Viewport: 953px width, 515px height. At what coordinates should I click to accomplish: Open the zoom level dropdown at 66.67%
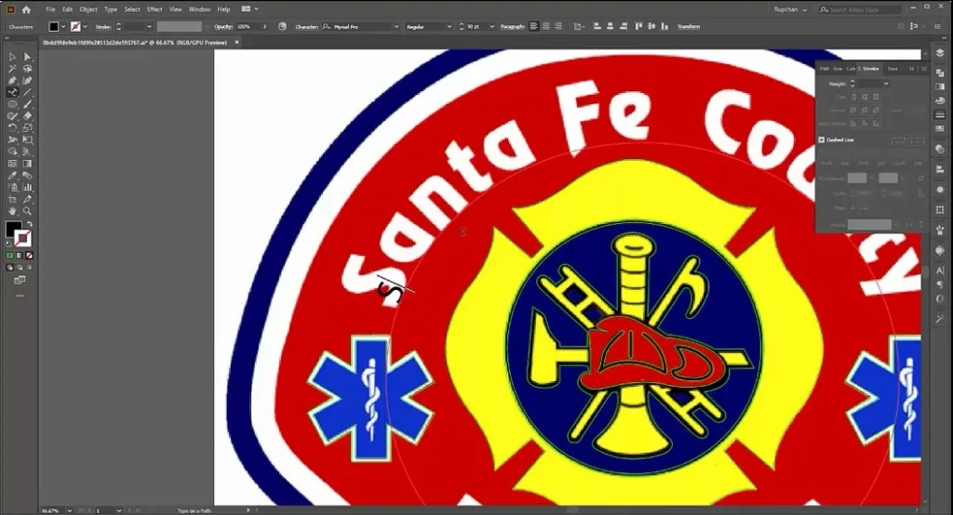(x=69, y=510)
